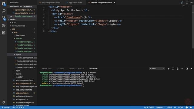Collapse the INTRO project section

(x=22, y=19)
